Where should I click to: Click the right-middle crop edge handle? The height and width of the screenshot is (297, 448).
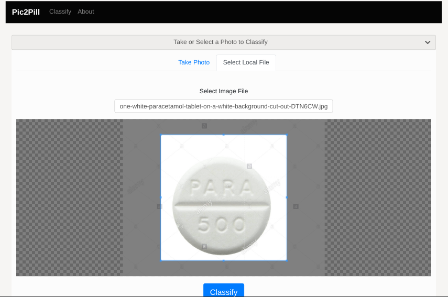(x=287, y=197)
